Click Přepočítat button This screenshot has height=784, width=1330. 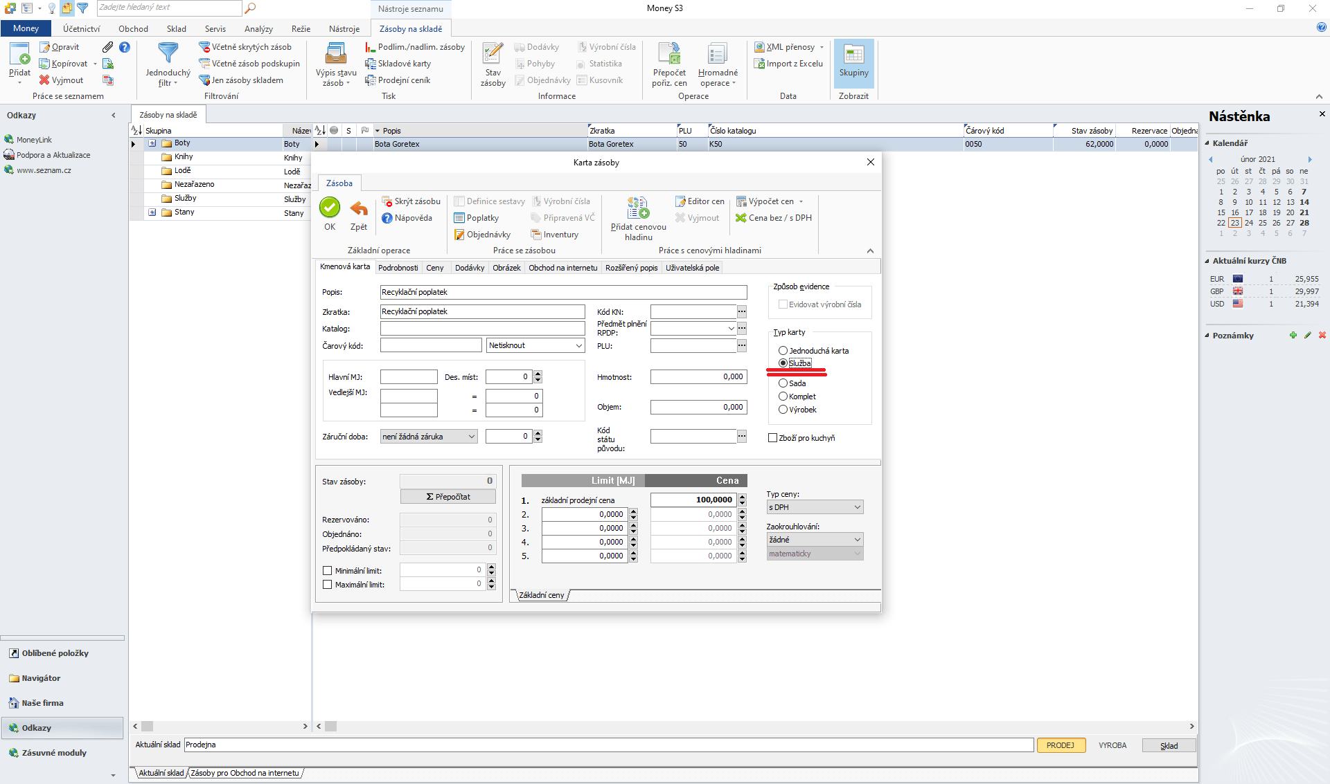[x=447, y=497]
